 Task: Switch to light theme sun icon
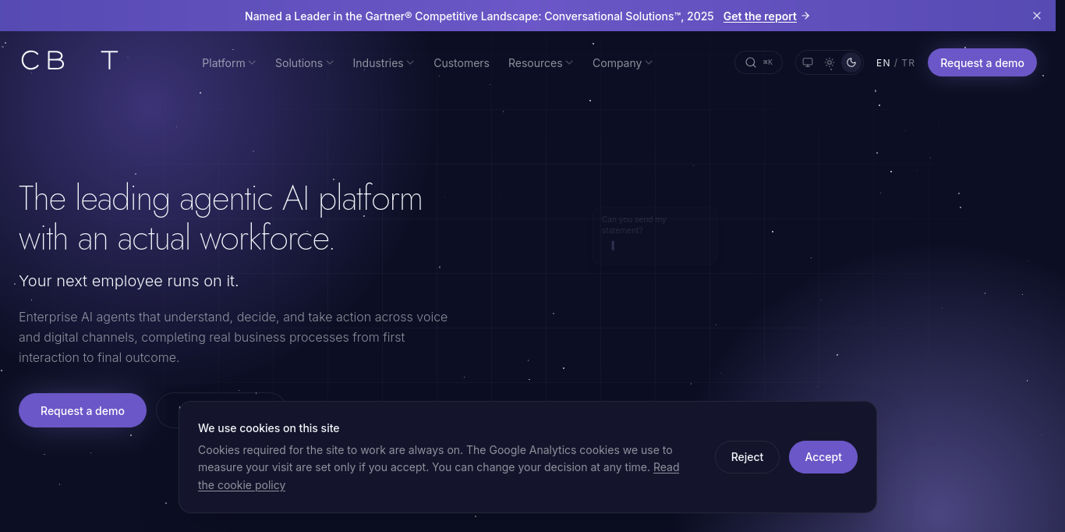click(x=830, y=62)
